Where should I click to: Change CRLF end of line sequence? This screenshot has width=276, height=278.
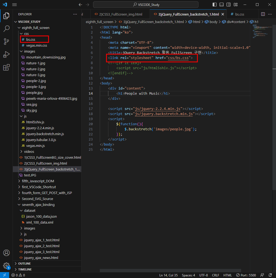click(x=215, y=275)
